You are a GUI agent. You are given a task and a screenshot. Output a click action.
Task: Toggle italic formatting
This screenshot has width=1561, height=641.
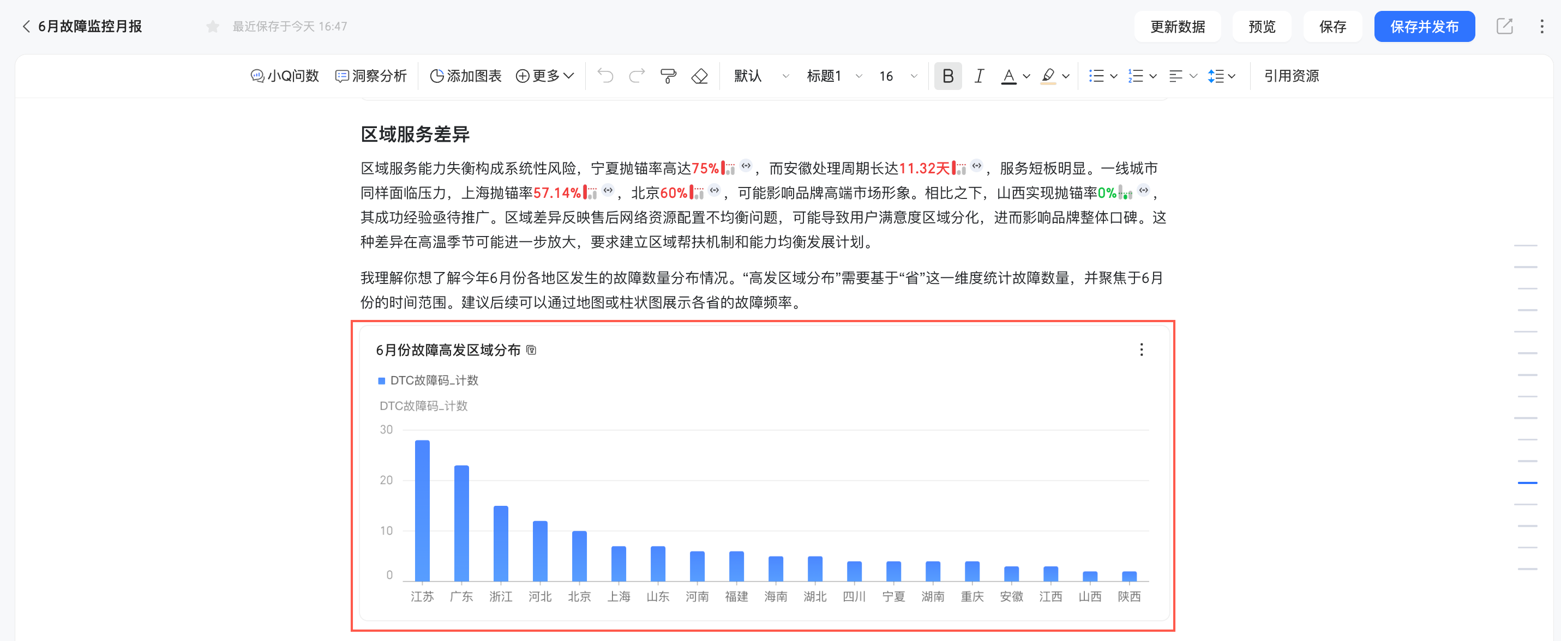pyautogui.click(x=978, y=76)
